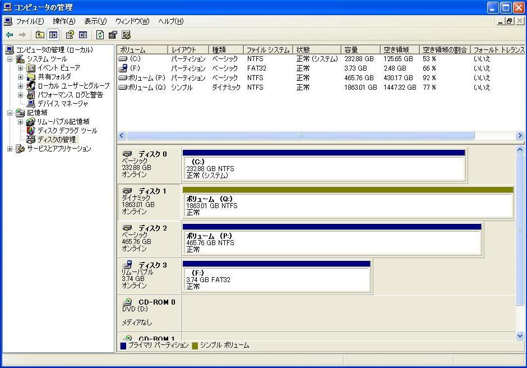Click the Computer Management menu bar system icon

[8, 21]
